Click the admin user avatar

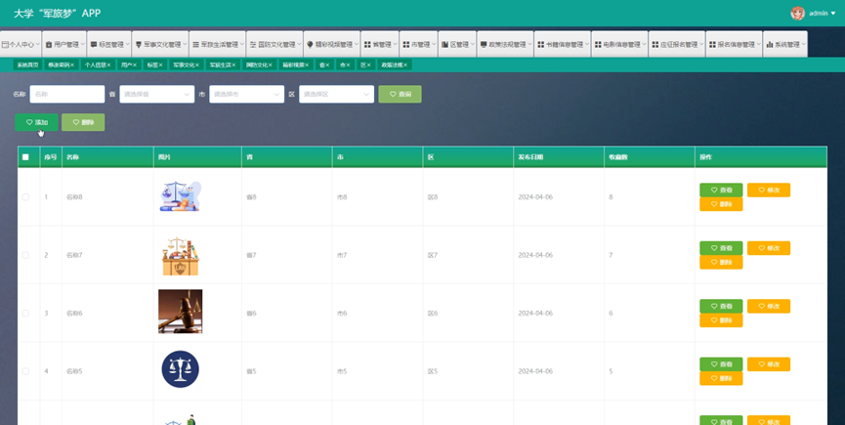tap(797, 13)
